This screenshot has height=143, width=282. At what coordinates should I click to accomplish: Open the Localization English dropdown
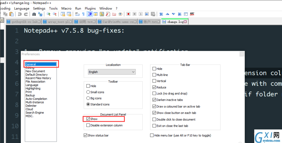112,72
